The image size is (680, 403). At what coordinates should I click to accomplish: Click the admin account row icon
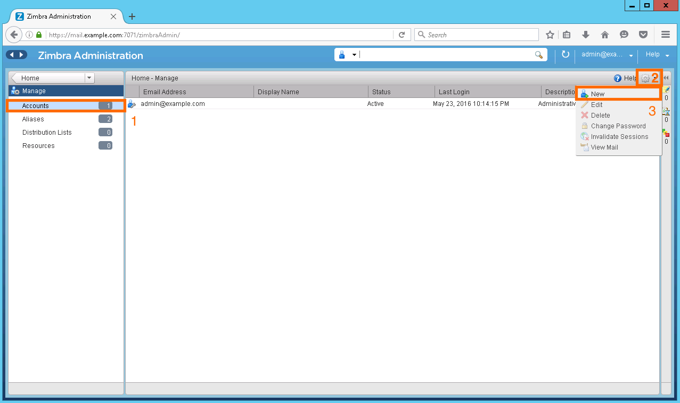pyautogui.click(x=132, y=104)
